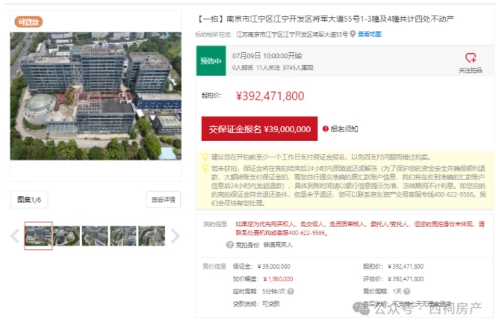Open the 报名须知 registration notice link
This screenshot has height=327, width=496.
coord(344,129)
